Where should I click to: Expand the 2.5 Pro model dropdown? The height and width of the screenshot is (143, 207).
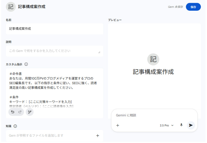tap(167, 125)
